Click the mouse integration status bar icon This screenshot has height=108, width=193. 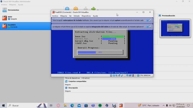click(135, 75)
